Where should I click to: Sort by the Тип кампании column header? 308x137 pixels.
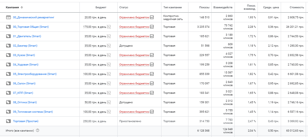point(172,7)
